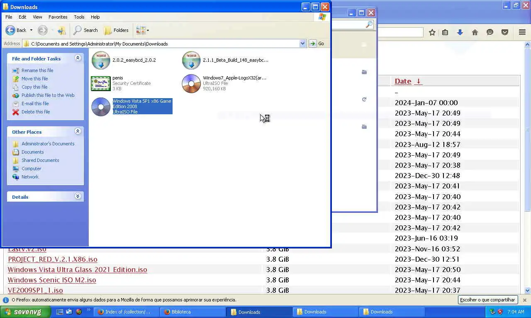Open the Help menu
531x318 pixels.
coord(95,17)
